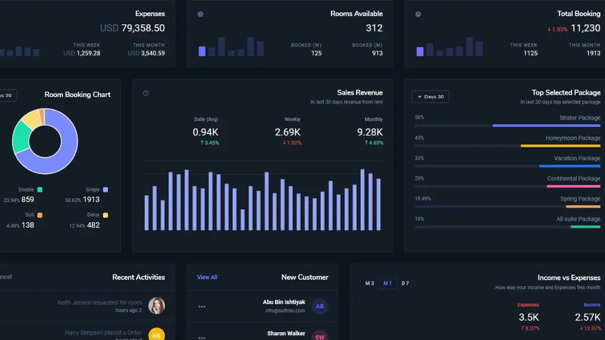
Task: Open the three-dot menu for Sharon Walker
Action: tap(202, 337)
